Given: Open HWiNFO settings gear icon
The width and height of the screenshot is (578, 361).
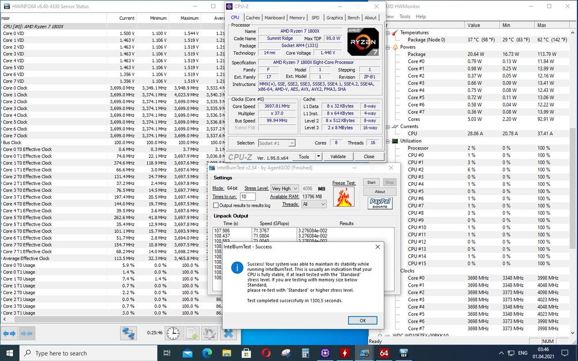Looking at the screenshot, I should (x=209, y=333).
